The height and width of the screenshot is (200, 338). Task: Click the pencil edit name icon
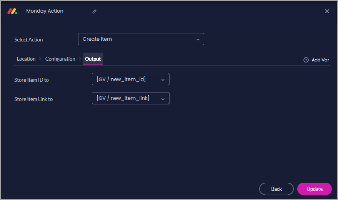point(95,12)
